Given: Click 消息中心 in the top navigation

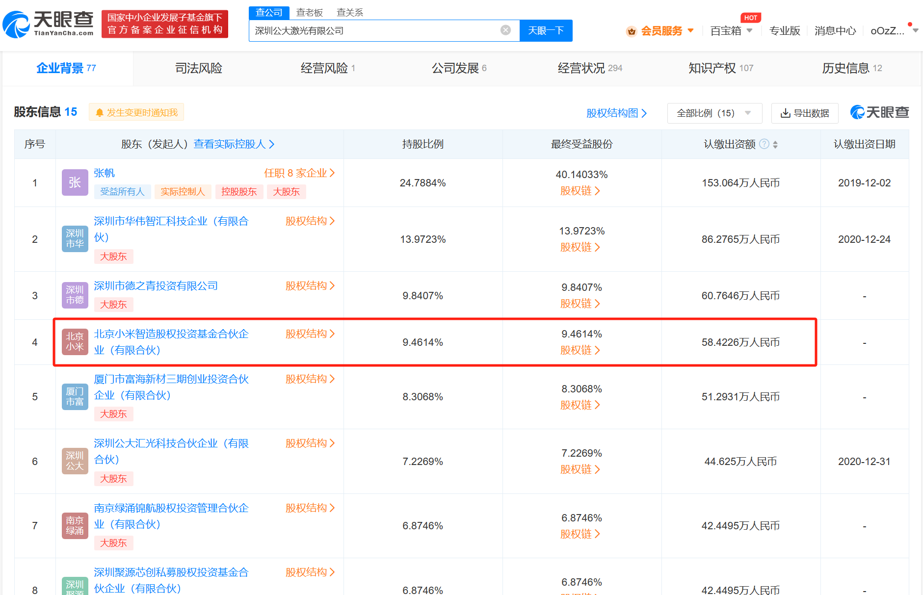Looking at the screenshot, I should (x=835, y=31).
